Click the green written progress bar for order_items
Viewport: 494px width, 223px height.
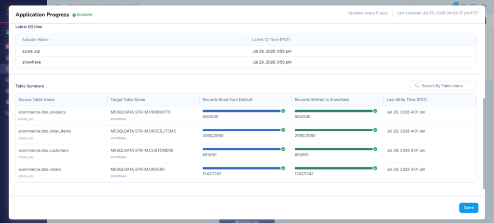[x=333, y=130]
